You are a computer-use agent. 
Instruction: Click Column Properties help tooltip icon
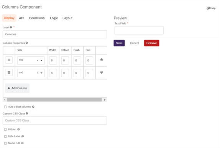tap(27, 43)
